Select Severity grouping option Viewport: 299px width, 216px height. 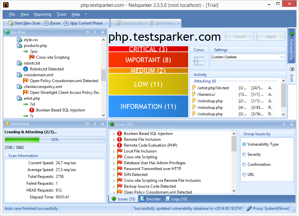click(x=244, y=154)
